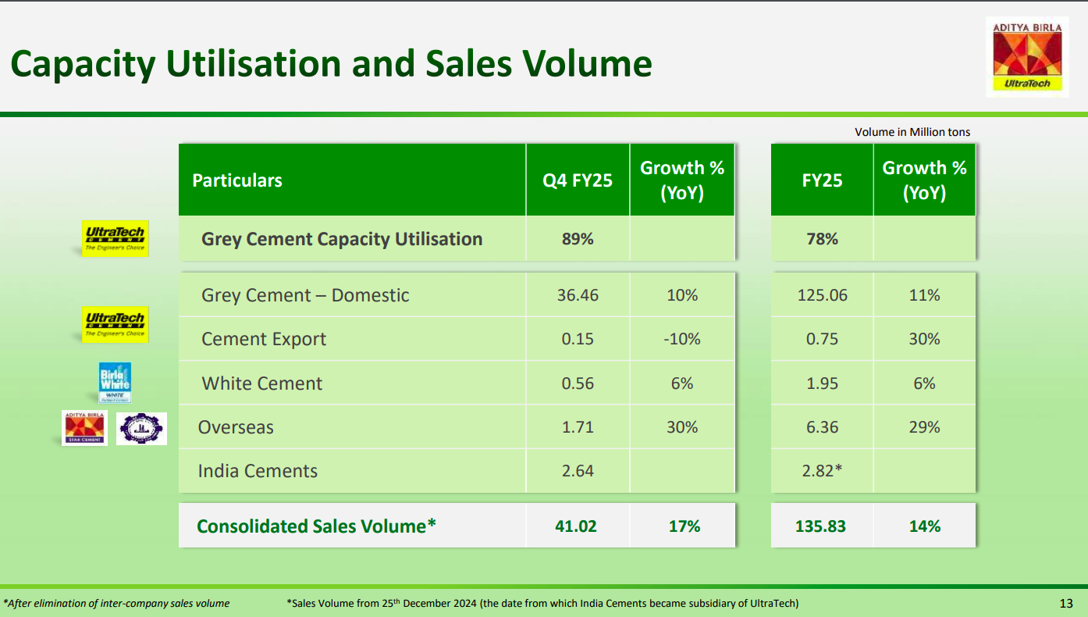Viewport: 1088px width, 617px height.
Task: Click the 17% consolidated Q4 growth
Action: 684,526
